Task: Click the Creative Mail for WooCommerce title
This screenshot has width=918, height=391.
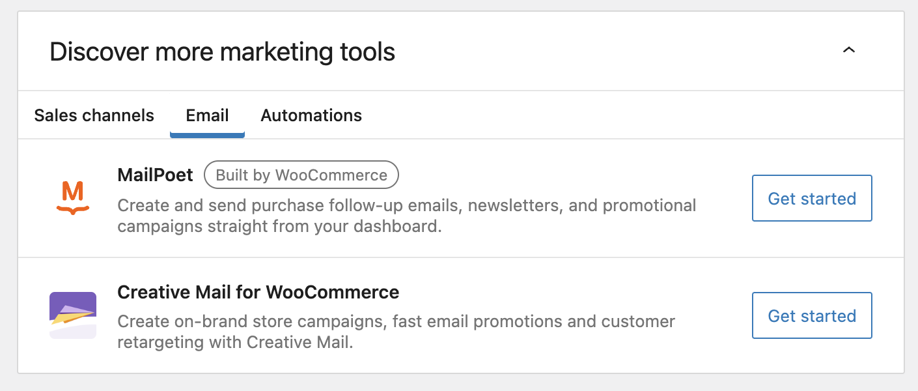Action: point(258,292)
